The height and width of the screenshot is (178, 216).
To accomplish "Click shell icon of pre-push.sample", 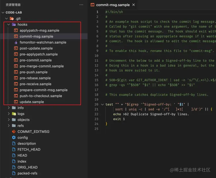I will point(16,72).
